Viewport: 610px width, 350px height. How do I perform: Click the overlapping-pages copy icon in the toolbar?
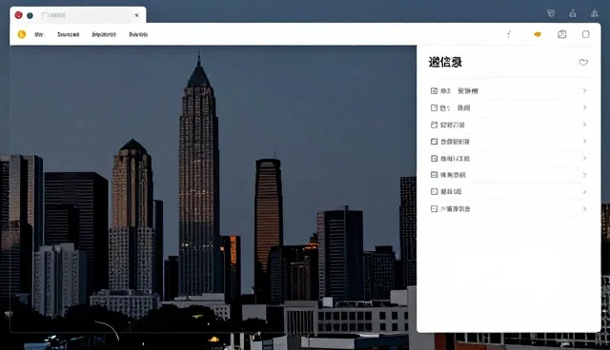tap(561, 34)
